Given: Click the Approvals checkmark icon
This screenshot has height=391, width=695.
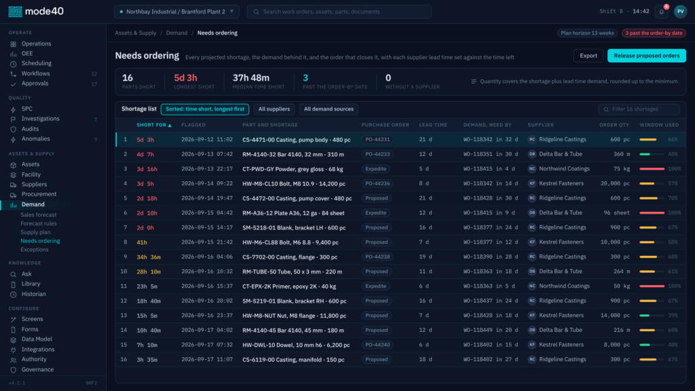Looking at the screenshot, I should point(14,83).
